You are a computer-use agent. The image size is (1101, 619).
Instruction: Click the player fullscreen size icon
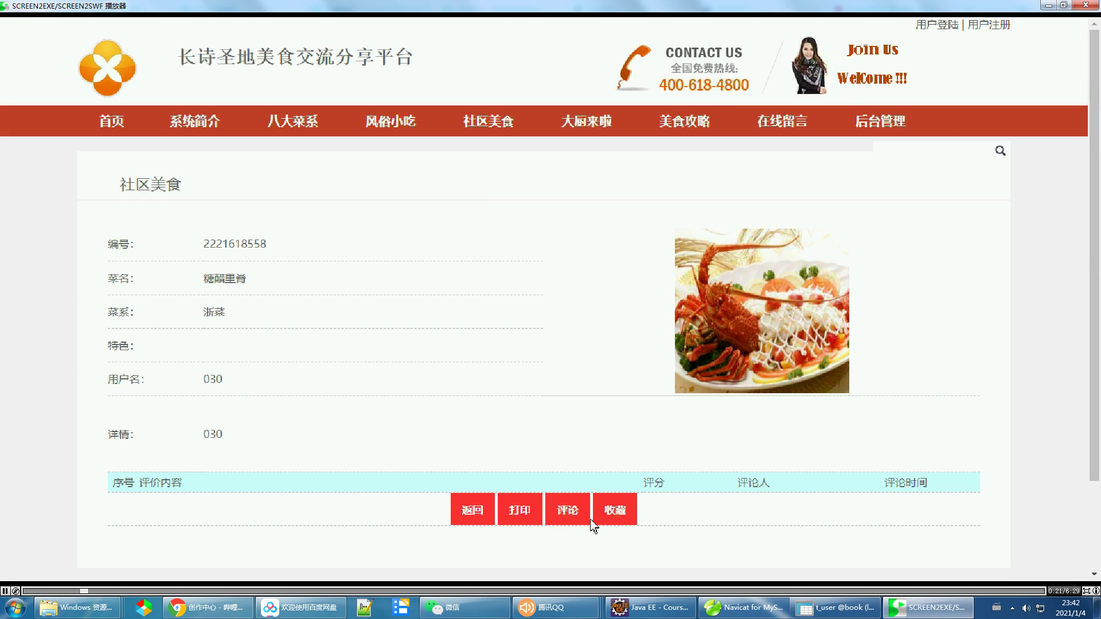1086,590
